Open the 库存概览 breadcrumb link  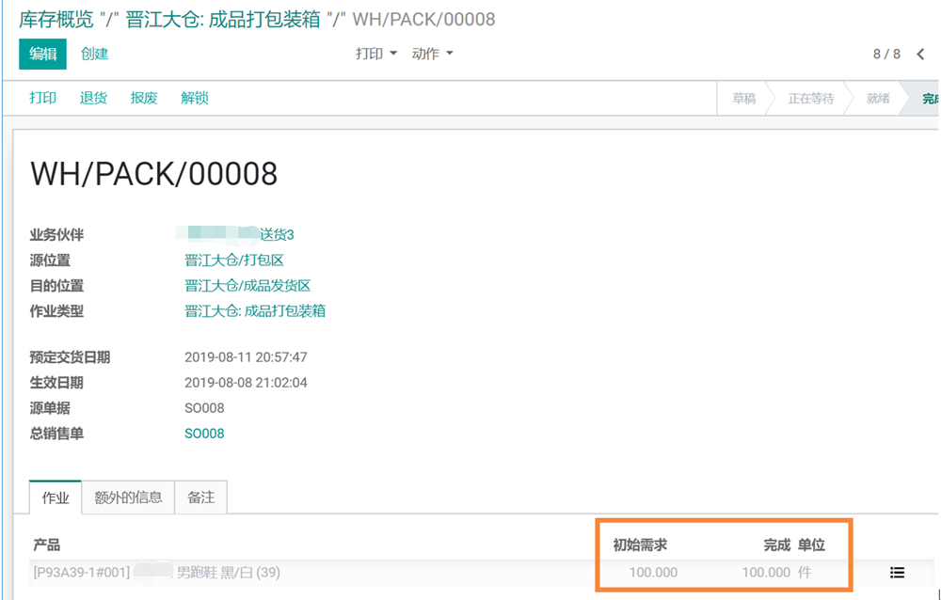point(56,19)
